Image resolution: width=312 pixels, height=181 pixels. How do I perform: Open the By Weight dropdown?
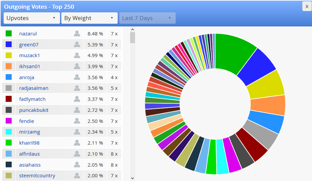click(89, 18)
